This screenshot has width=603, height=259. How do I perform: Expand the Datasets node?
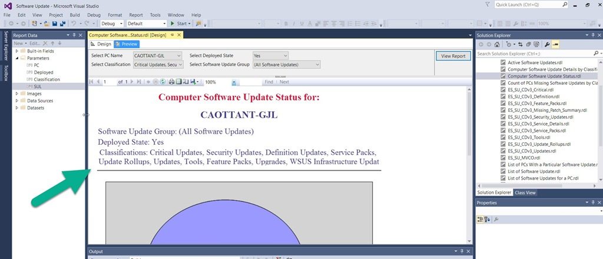16,108
